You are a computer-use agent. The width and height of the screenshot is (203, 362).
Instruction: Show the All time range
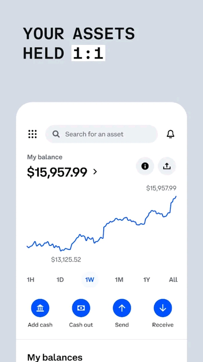pos(173,280)
